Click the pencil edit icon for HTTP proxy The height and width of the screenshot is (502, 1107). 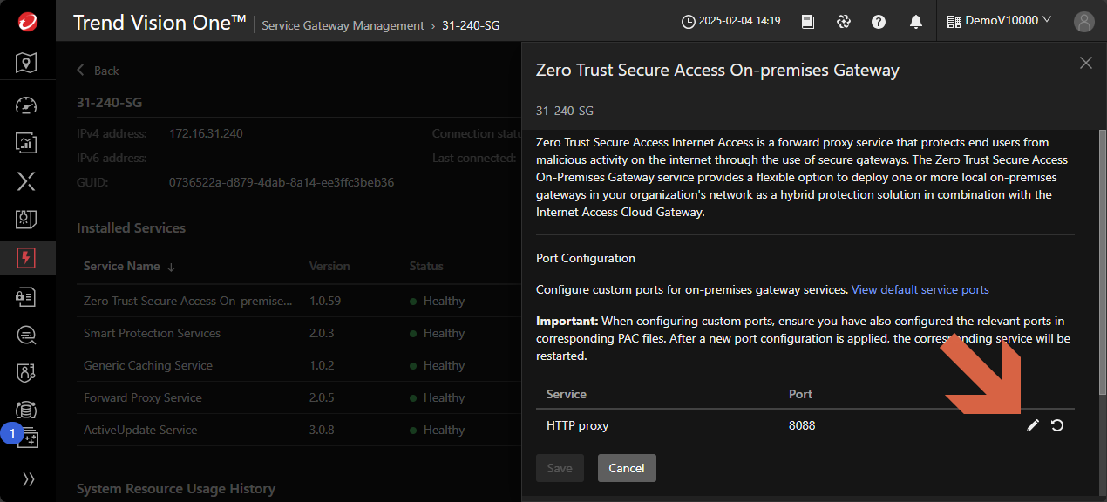pyautogui.click(x=1033, y=425)
